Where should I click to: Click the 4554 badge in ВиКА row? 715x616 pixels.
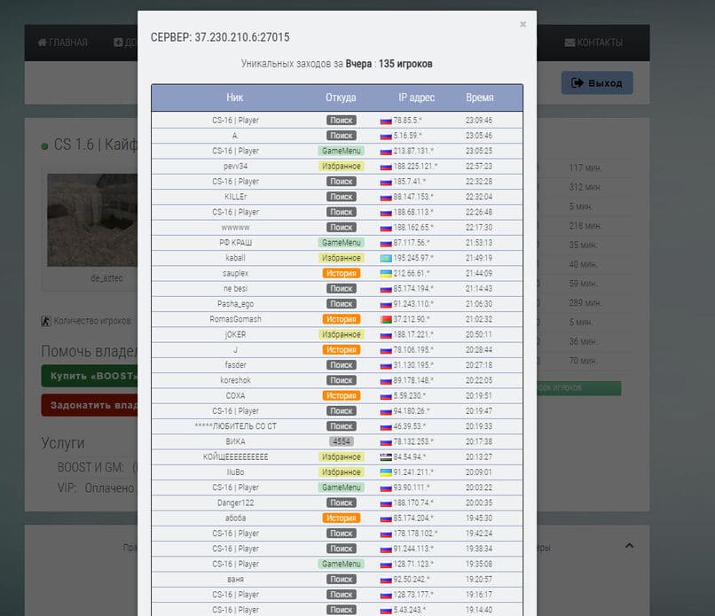(341, 441)
